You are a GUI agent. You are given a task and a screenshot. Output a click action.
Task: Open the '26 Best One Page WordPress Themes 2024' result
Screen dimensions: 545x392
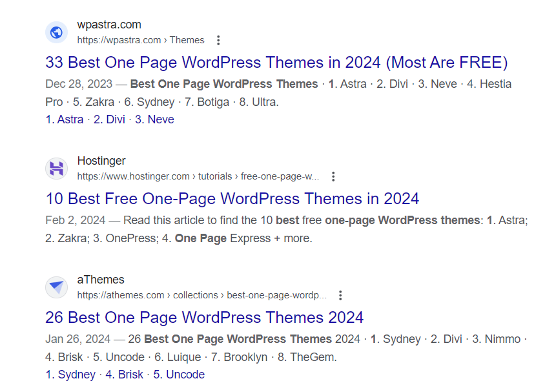tap(203, 317)
